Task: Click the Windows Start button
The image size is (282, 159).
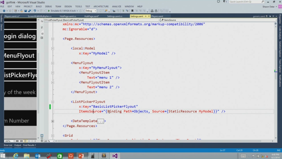Action: pyautogui.click(x=3, y=156)
